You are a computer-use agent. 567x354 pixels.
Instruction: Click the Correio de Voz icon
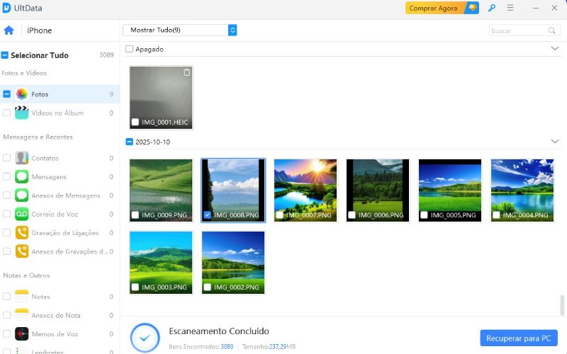[x=22, y=214]
